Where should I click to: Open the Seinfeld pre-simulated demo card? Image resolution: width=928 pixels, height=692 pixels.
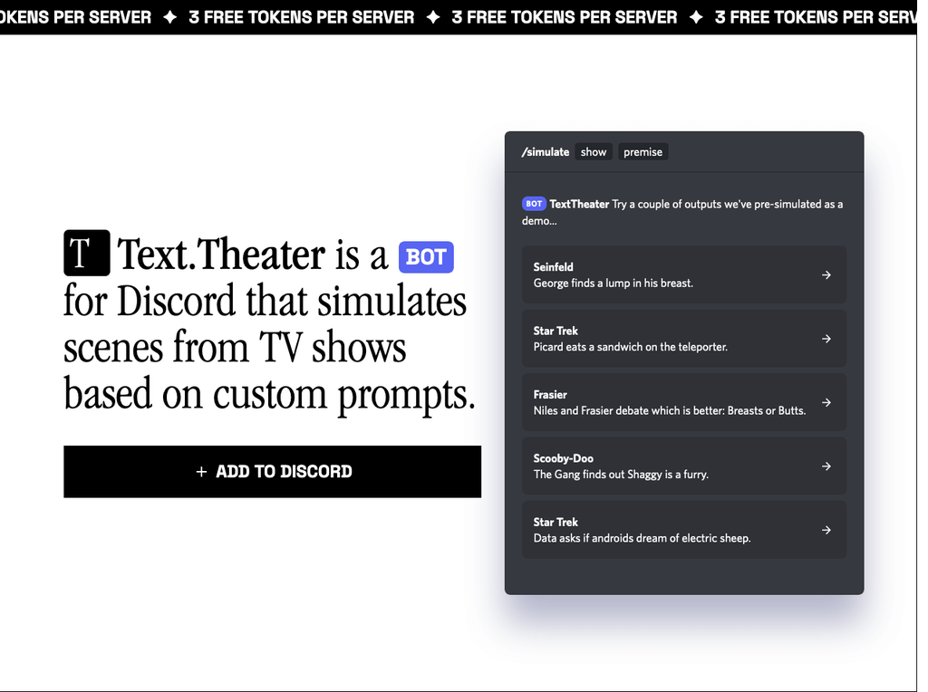click(x=684, y=274)
